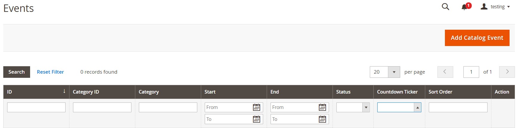Go to next page arrow
Viewport: 520px width, 128px height.
[x=507, y=72]
